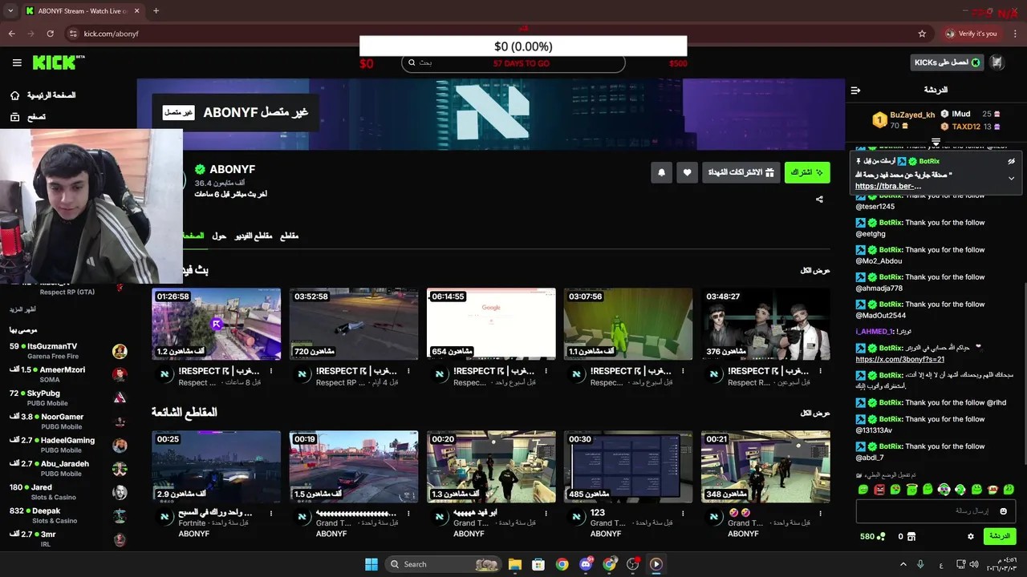1027x577 pixels.
Task: Open NoorGamer recommended channel
Action: click(x=68, y=422)
